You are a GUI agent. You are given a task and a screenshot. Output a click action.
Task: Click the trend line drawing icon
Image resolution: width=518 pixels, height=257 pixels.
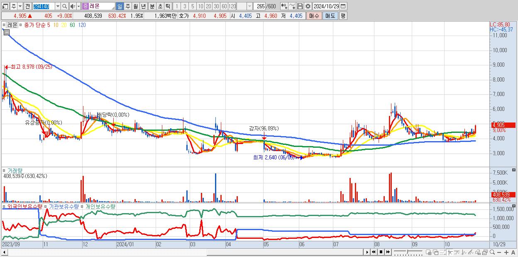pyautogui.click(x=471, y=252)
